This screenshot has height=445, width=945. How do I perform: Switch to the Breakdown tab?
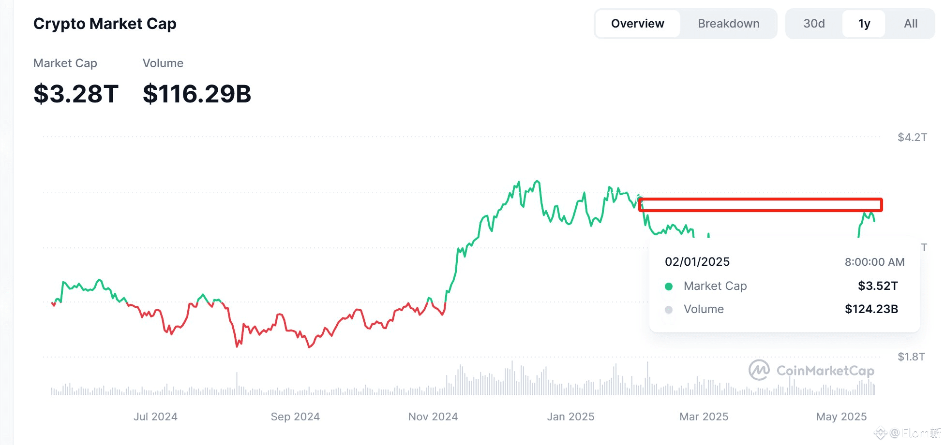[x=728, y=23]
